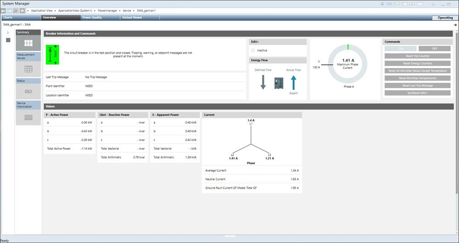Open the Measurement Values table icon

click(x=28, y=69)
